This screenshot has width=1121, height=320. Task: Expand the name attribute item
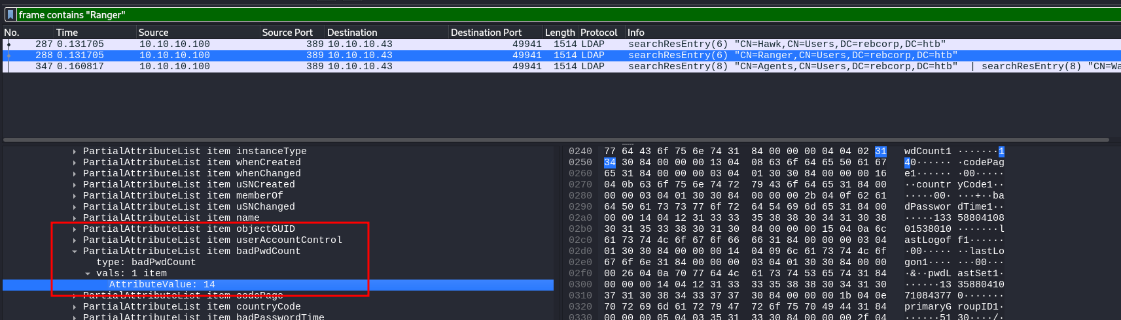tap(75, 218)
